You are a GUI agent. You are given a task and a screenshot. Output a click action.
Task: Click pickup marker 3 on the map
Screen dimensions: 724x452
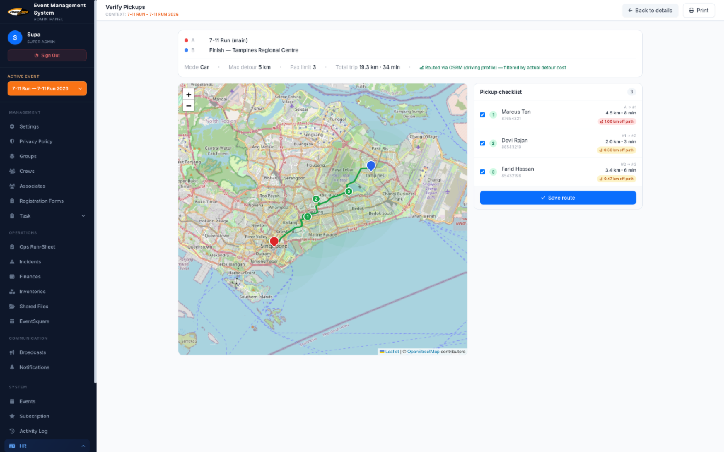349,191
